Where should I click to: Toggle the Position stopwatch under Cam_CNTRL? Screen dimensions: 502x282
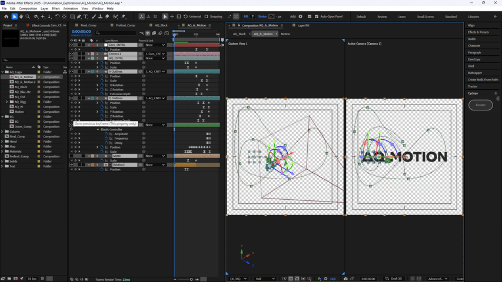(x=102, y=49)
